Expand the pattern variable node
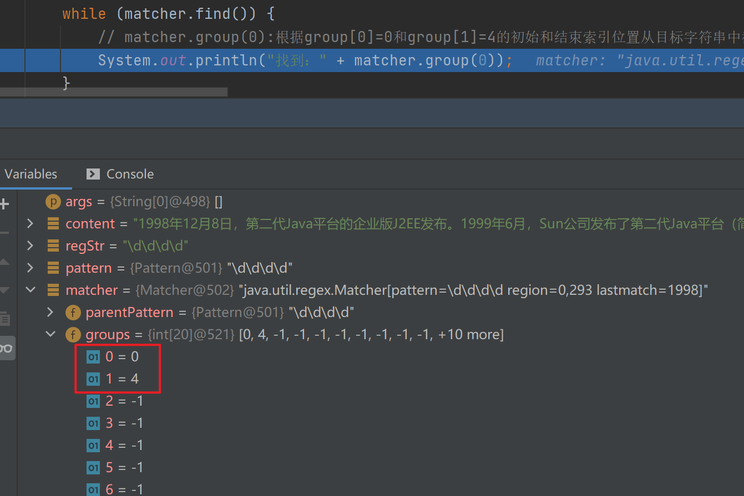 pos(31,268)
